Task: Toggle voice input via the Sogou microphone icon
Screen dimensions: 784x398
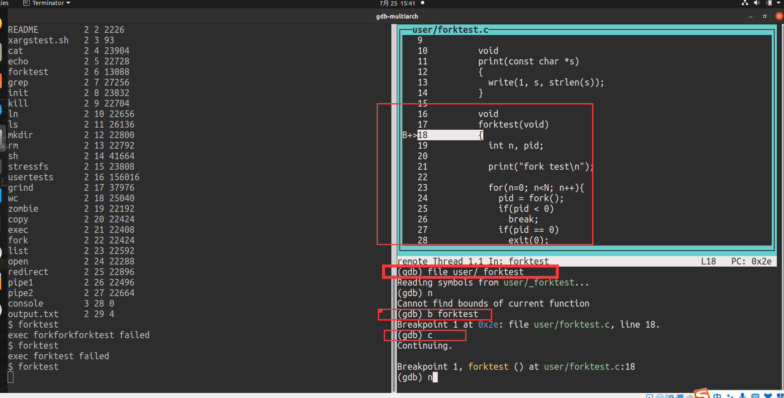Action: (x=742, y=396)
